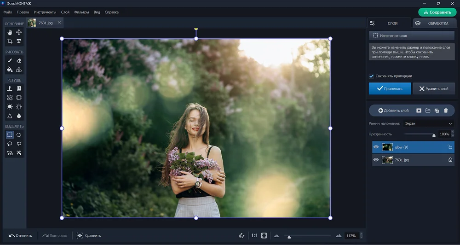
Task: Open the Правка menu
Action: coord(23,12)
